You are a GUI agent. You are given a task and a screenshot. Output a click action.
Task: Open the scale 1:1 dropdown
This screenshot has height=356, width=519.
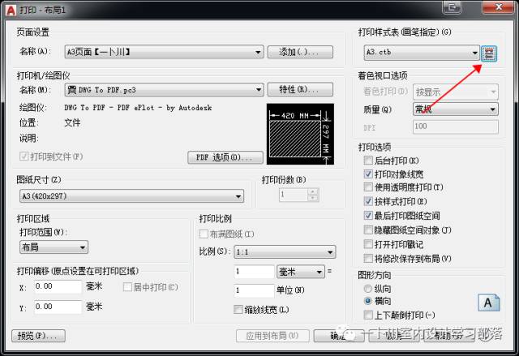coord(285,251)
